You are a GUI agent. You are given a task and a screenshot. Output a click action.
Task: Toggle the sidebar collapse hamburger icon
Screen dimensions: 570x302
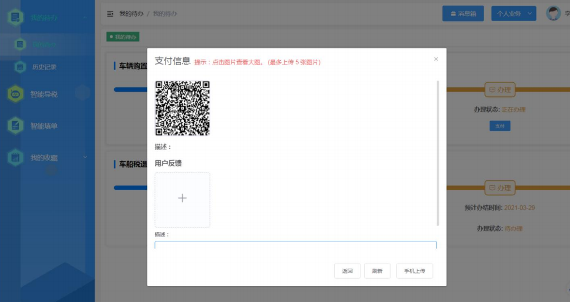pyautogui.click(x=110, y=14)
